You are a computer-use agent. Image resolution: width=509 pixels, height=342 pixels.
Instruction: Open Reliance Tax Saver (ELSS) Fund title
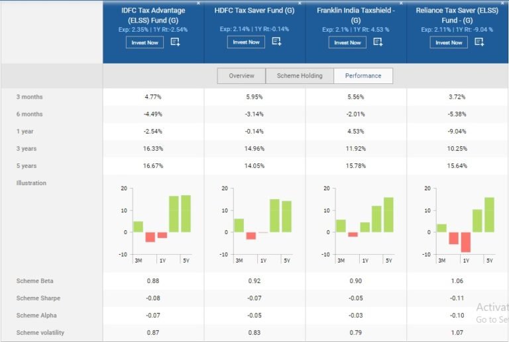[x=457, y=15]
